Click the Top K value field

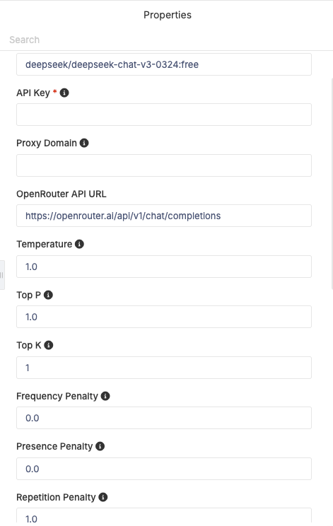click(164, 368)
